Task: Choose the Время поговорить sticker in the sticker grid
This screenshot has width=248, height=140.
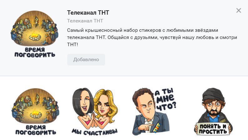Action: click(35, 111)
